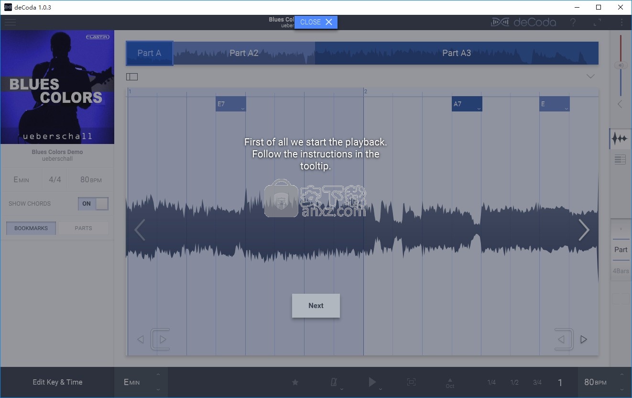This screenshot has height=398, width=632.
Task: Select the Part A2 section tab
Action: pyautogui.click(x=244, y=53)
